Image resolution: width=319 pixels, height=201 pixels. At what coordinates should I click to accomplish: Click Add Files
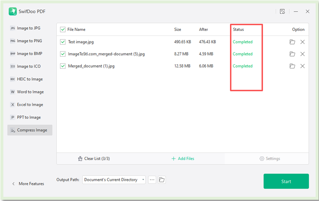point(182,158)
